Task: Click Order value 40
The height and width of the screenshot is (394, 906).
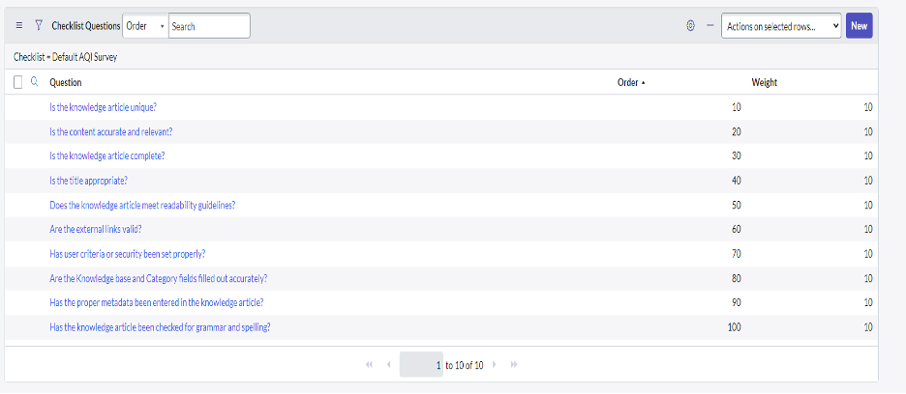Action: [x=736, y=181]
